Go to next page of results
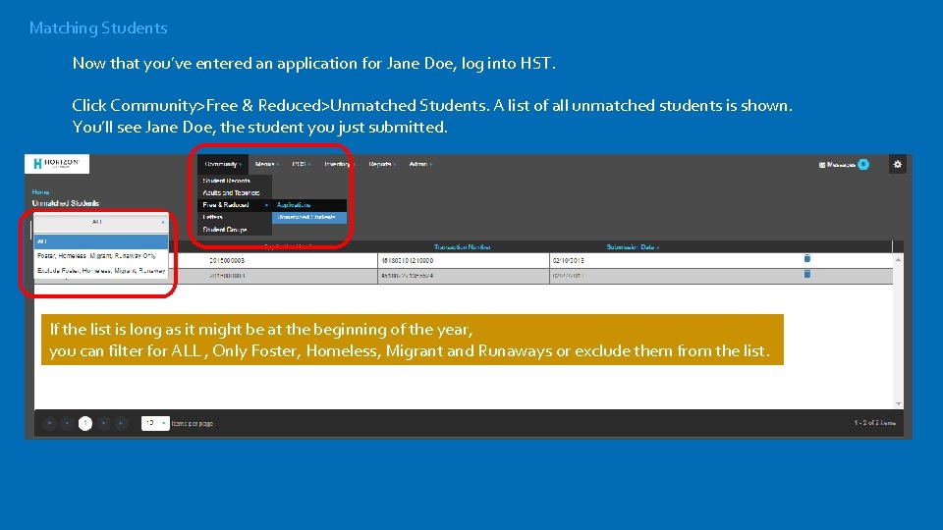This screenshot has width=943, height=530. coord(103,423)
